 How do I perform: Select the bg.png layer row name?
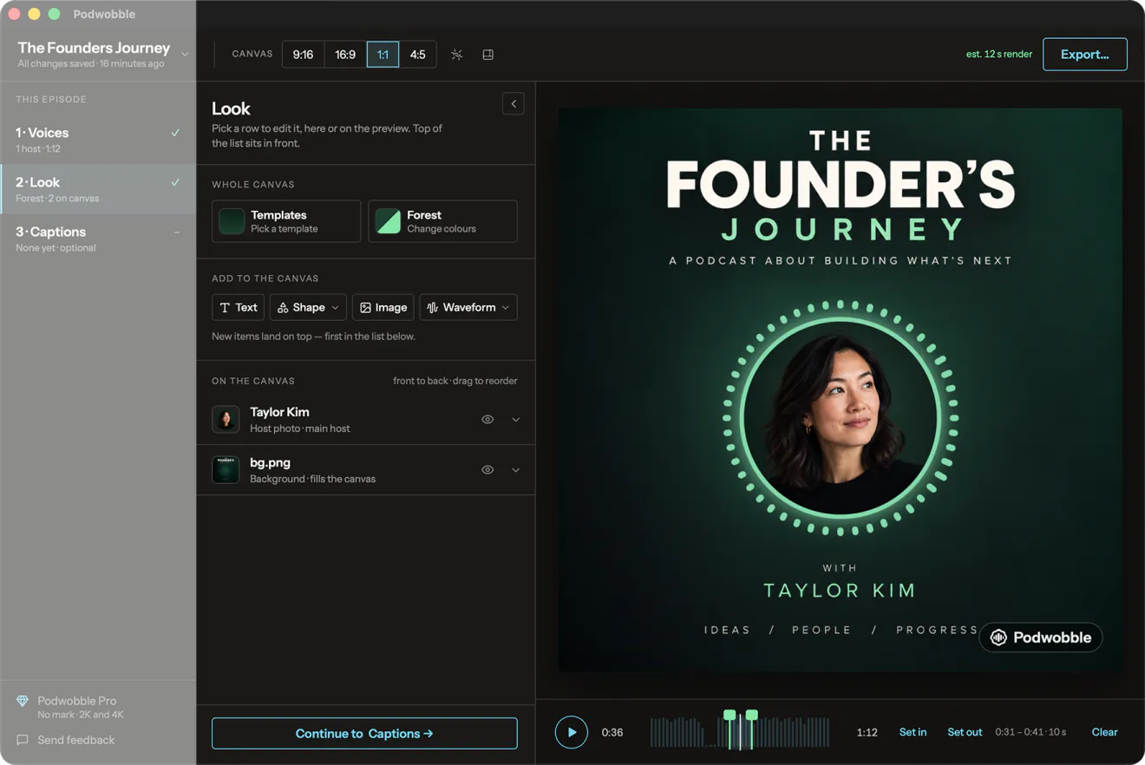pos(270,462)
